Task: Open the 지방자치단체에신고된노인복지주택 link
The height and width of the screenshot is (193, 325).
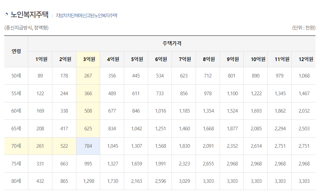Action: (x=87, y=15)
